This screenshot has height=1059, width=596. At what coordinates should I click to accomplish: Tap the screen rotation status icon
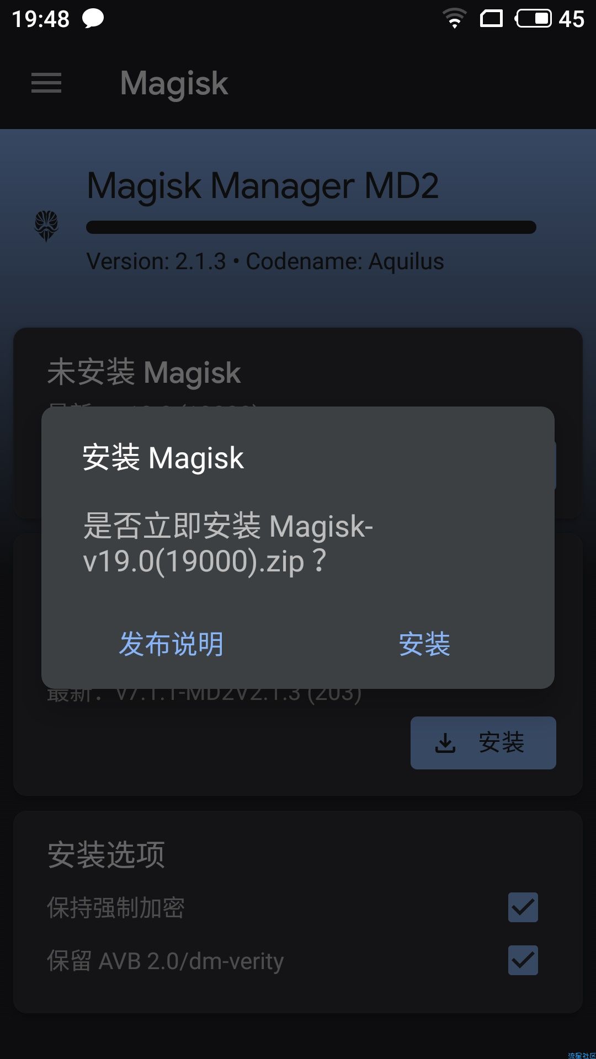point(491,19)
